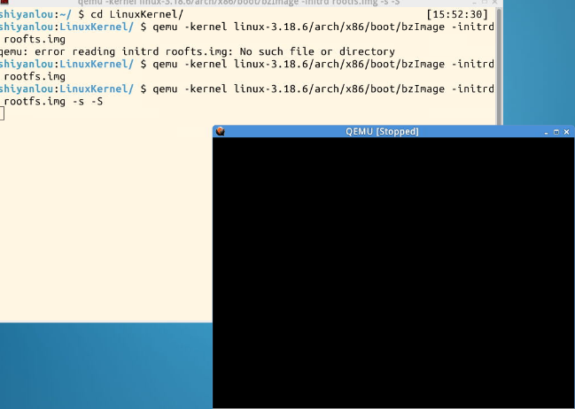Minimize the QEMU [Stopped] window
Viewport: 575px width, 409px height.
click(546, 132)
